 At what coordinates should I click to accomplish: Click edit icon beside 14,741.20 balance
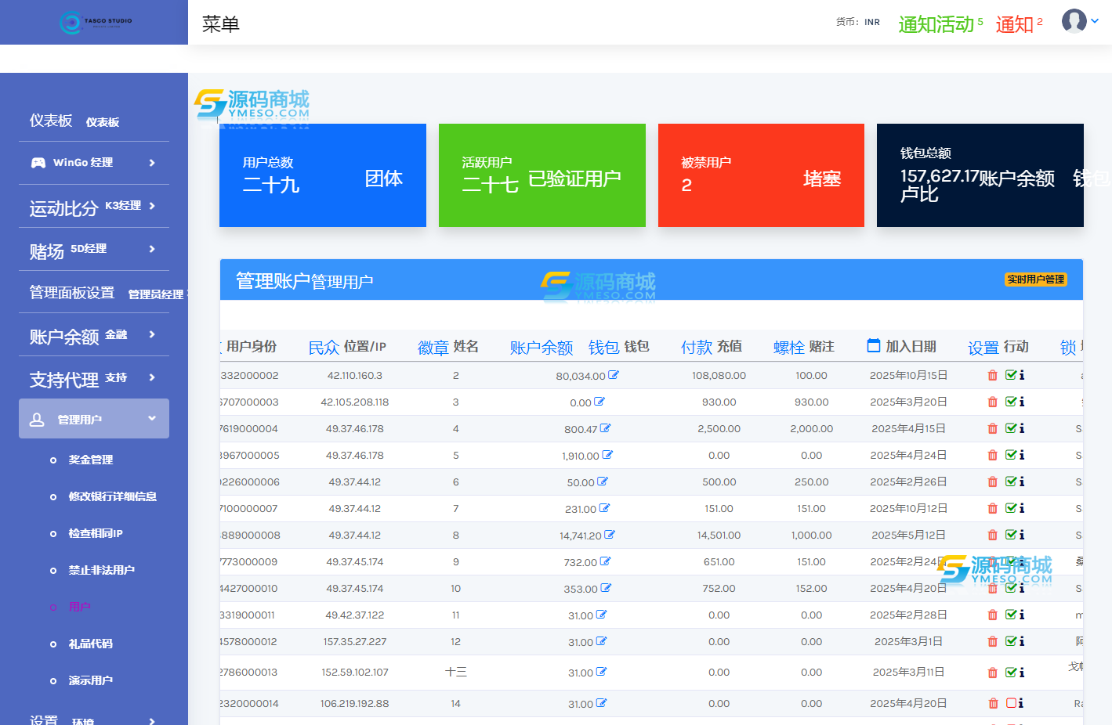(610, 536)
